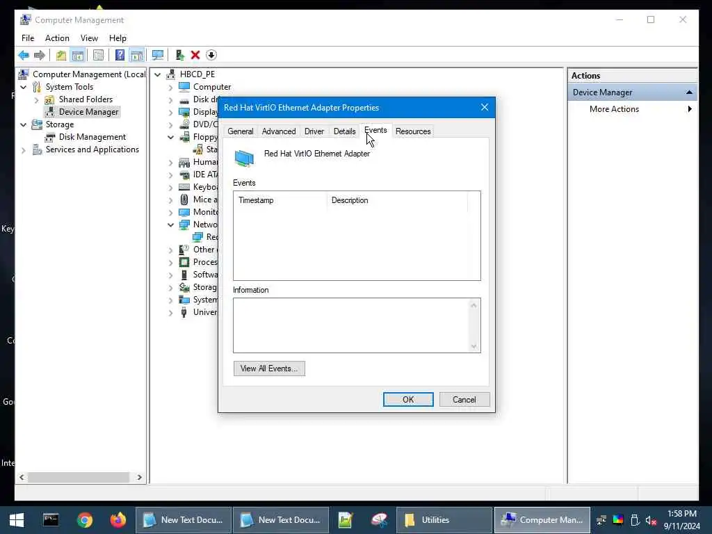Click the Disable device down-arrow icon

[x=211, y=55]
